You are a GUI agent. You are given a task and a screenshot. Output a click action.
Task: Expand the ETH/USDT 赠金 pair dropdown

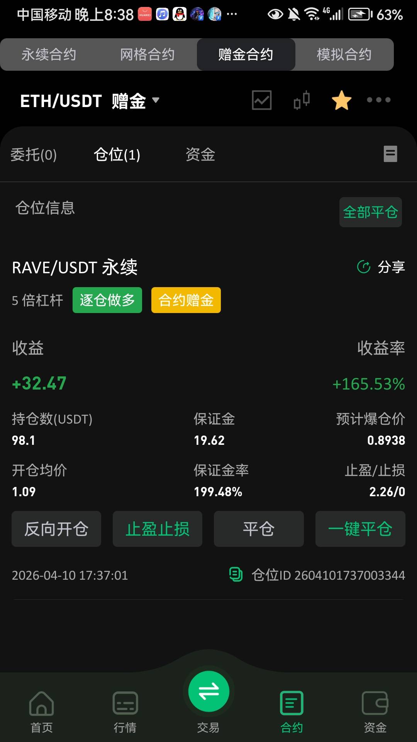coord(156,100)
